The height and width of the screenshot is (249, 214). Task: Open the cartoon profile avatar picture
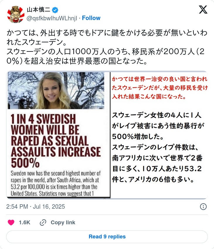pos(16,14)
